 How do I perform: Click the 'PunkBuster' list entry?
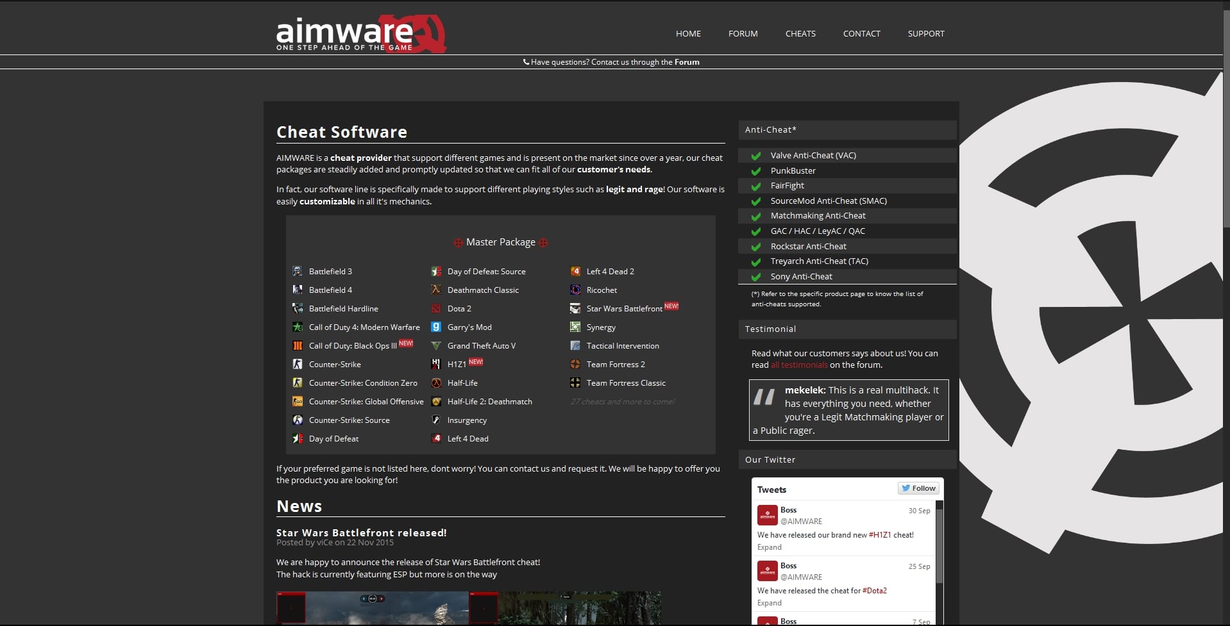(x=847, y=171)
